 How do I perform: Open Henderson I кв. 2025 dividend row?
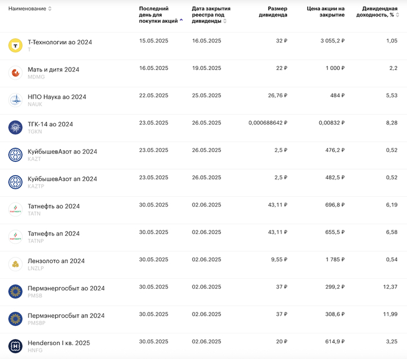pos(59,343)
